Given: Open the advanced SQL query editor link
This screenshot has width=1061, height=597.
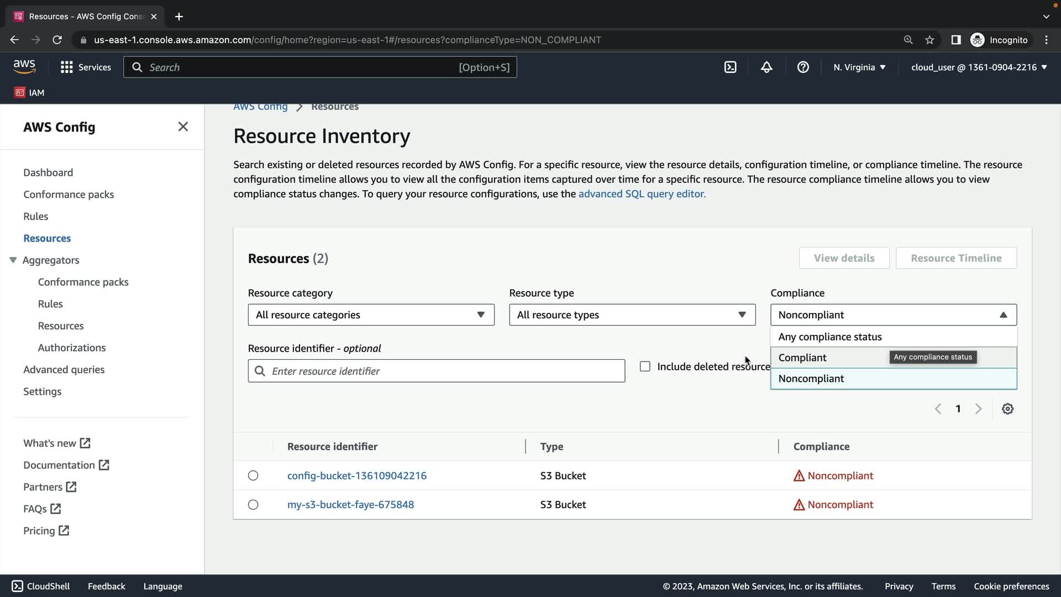Looking at the screenshot, I should click(x=642, y=194).
